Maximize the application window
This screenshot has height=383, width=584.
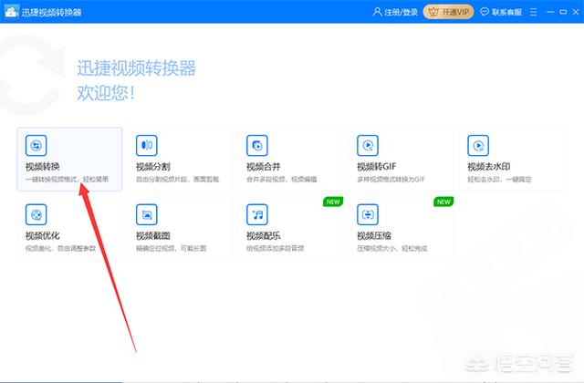point(563,12)
